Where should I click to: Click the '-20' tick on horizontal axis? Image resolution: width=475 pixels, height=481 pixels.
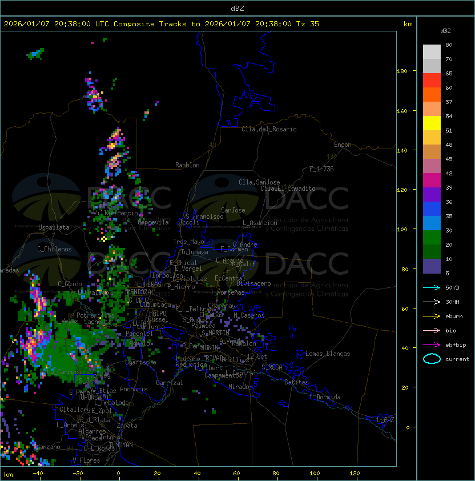(78, 474)
